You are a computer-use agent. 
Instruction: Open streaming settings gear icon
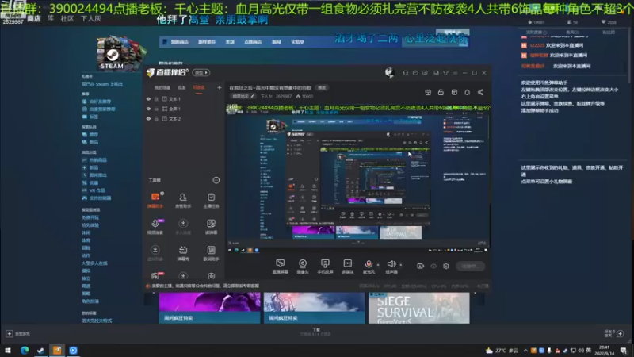(x=446, y=266)
